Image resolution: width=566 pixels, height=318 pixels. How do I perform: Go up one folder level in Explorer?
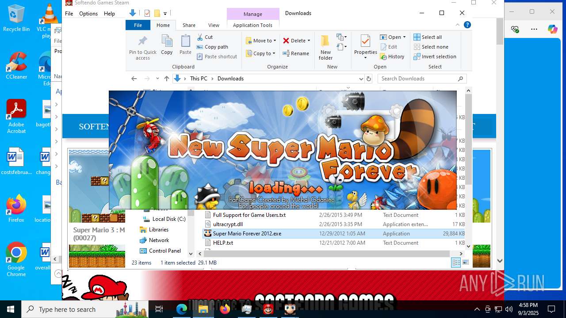point(166,79)
